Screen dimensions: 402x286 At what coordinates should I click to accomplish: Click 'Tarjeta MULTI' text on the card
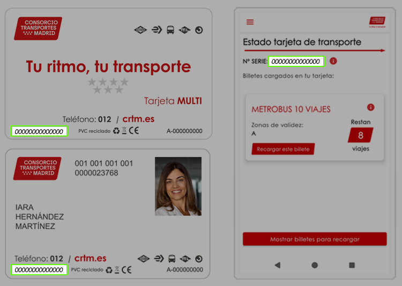click(x=173, y=101)
